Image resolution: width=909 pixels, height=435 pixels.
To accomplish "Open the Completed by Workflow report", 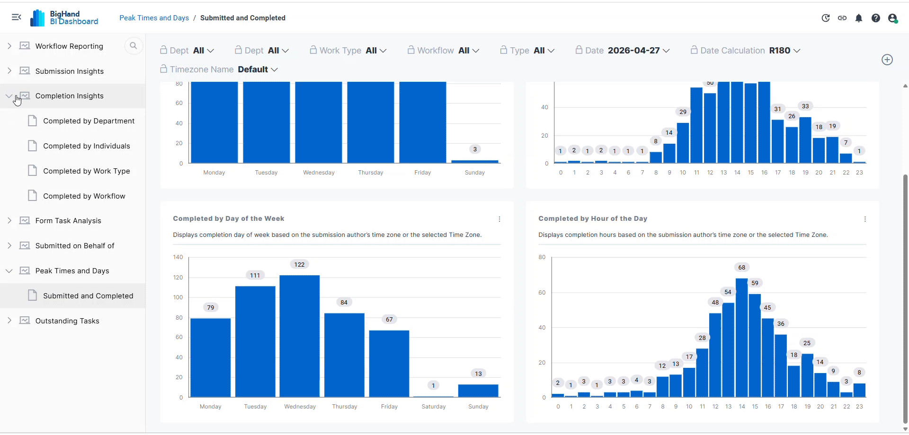I will (x=84, y=196).
